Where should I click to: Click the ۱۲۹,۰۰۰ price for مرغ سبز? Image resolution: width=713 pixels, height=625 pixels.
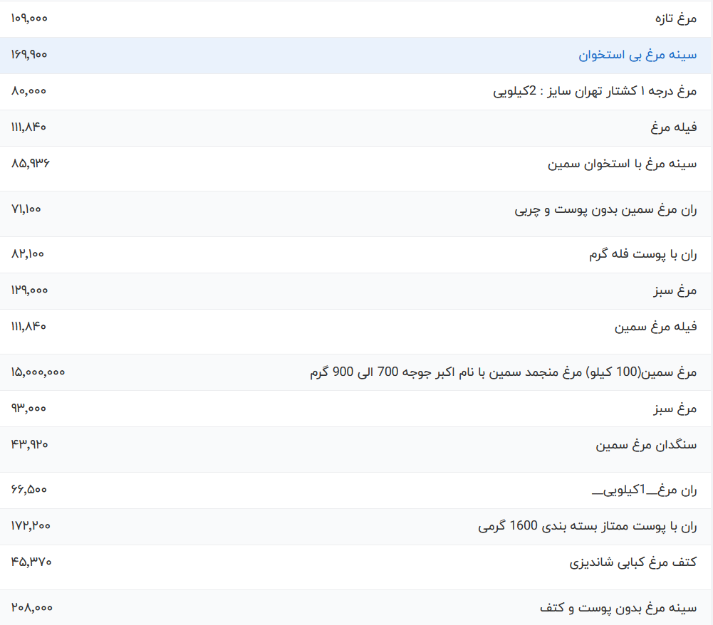pos(29,290)
